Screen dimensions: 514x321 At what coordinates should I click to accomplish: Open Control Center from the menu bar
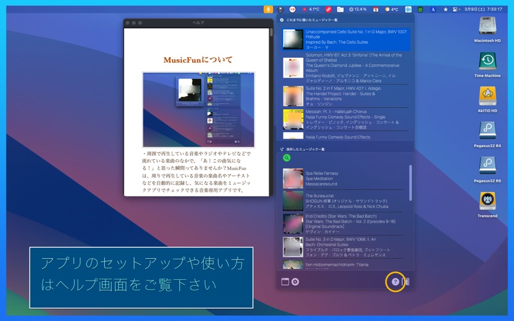point(456,9)
